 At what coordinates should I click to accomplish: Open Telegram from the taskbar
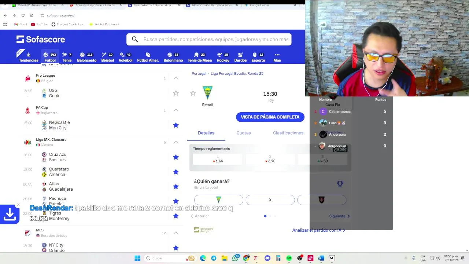[214, 258]
